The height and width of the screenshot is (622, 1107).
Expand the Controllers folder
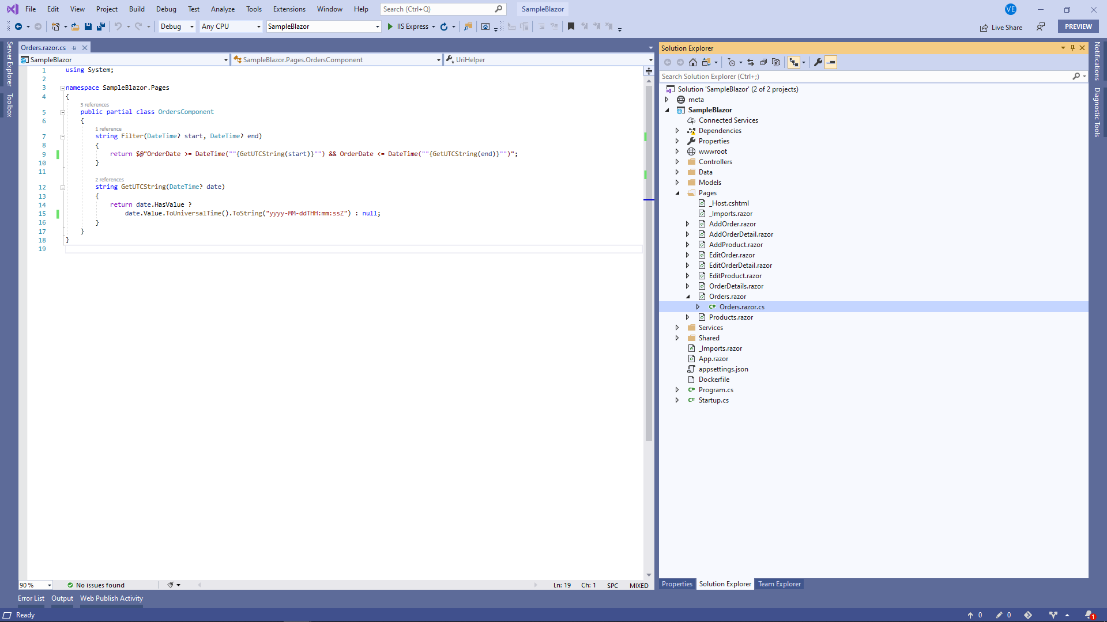click(677, 162)
